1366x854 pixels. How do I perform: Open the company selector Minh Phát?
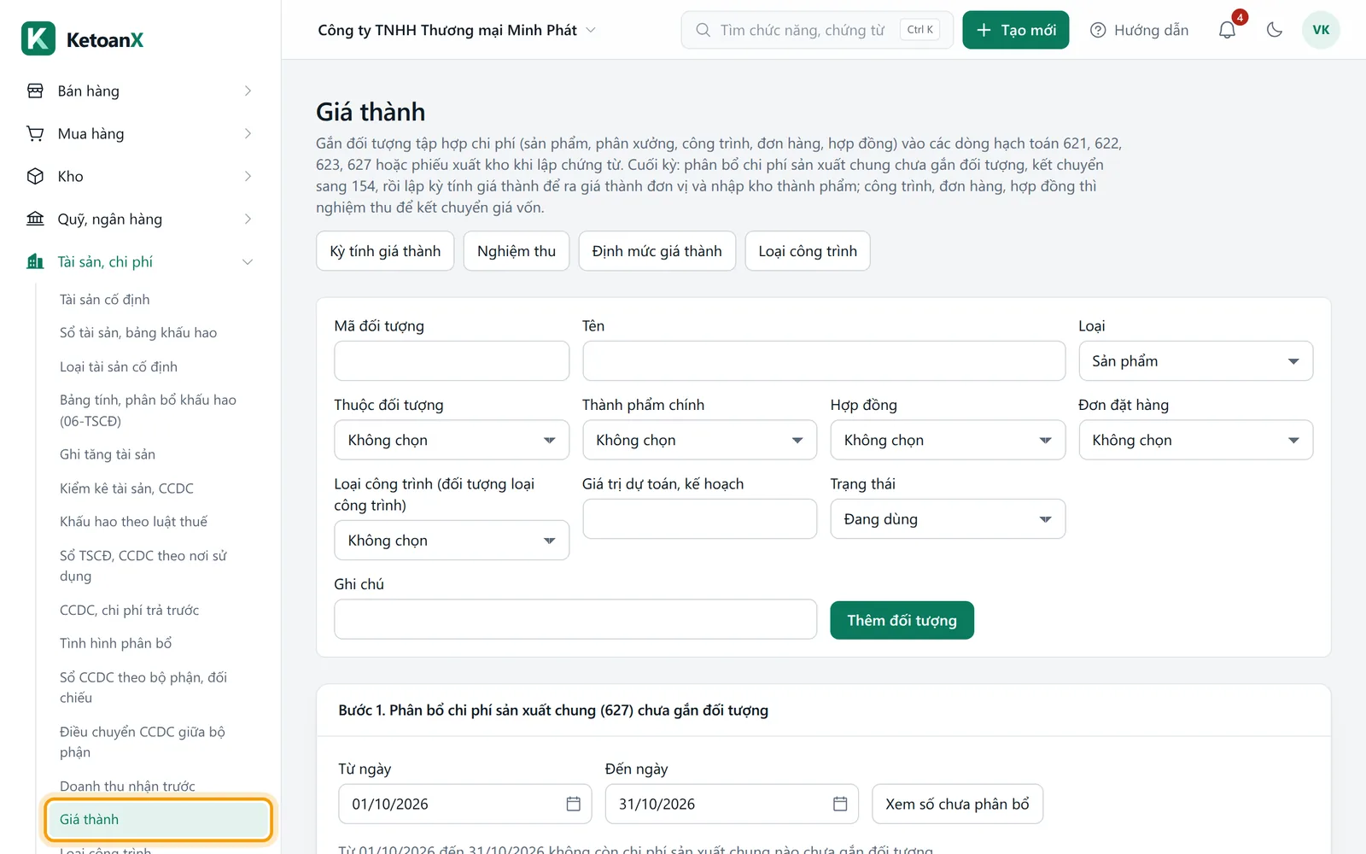457,30
